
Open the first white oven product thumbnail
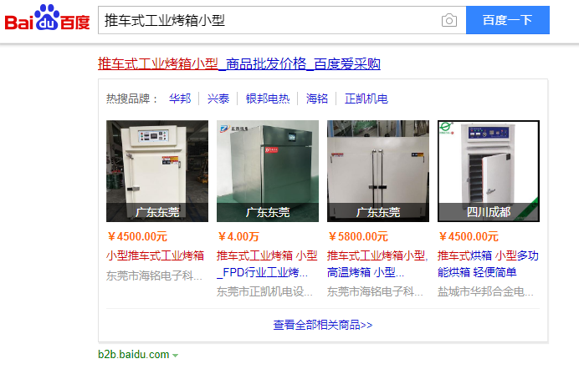[x=157, y=171]
